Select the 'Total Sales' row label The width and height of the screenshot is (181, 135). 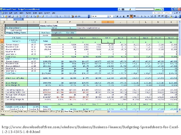coord(16,73)
